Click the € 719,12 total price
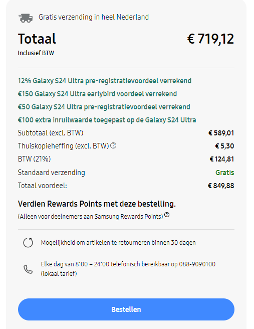The width and height of the screenshot is (254, 329). [x=210, y=39]
